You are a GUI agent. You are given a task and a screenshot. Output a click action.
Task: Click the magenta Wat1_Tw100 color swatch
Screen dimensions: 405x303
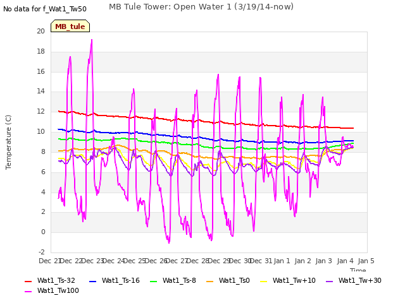point(28,292)
